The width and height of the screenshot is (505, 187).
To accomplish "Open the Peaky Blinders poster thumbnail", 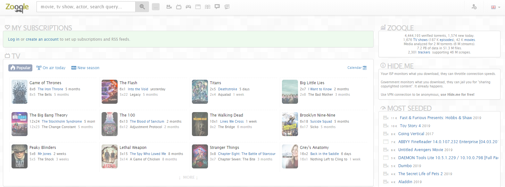I will tap(20, 157).
